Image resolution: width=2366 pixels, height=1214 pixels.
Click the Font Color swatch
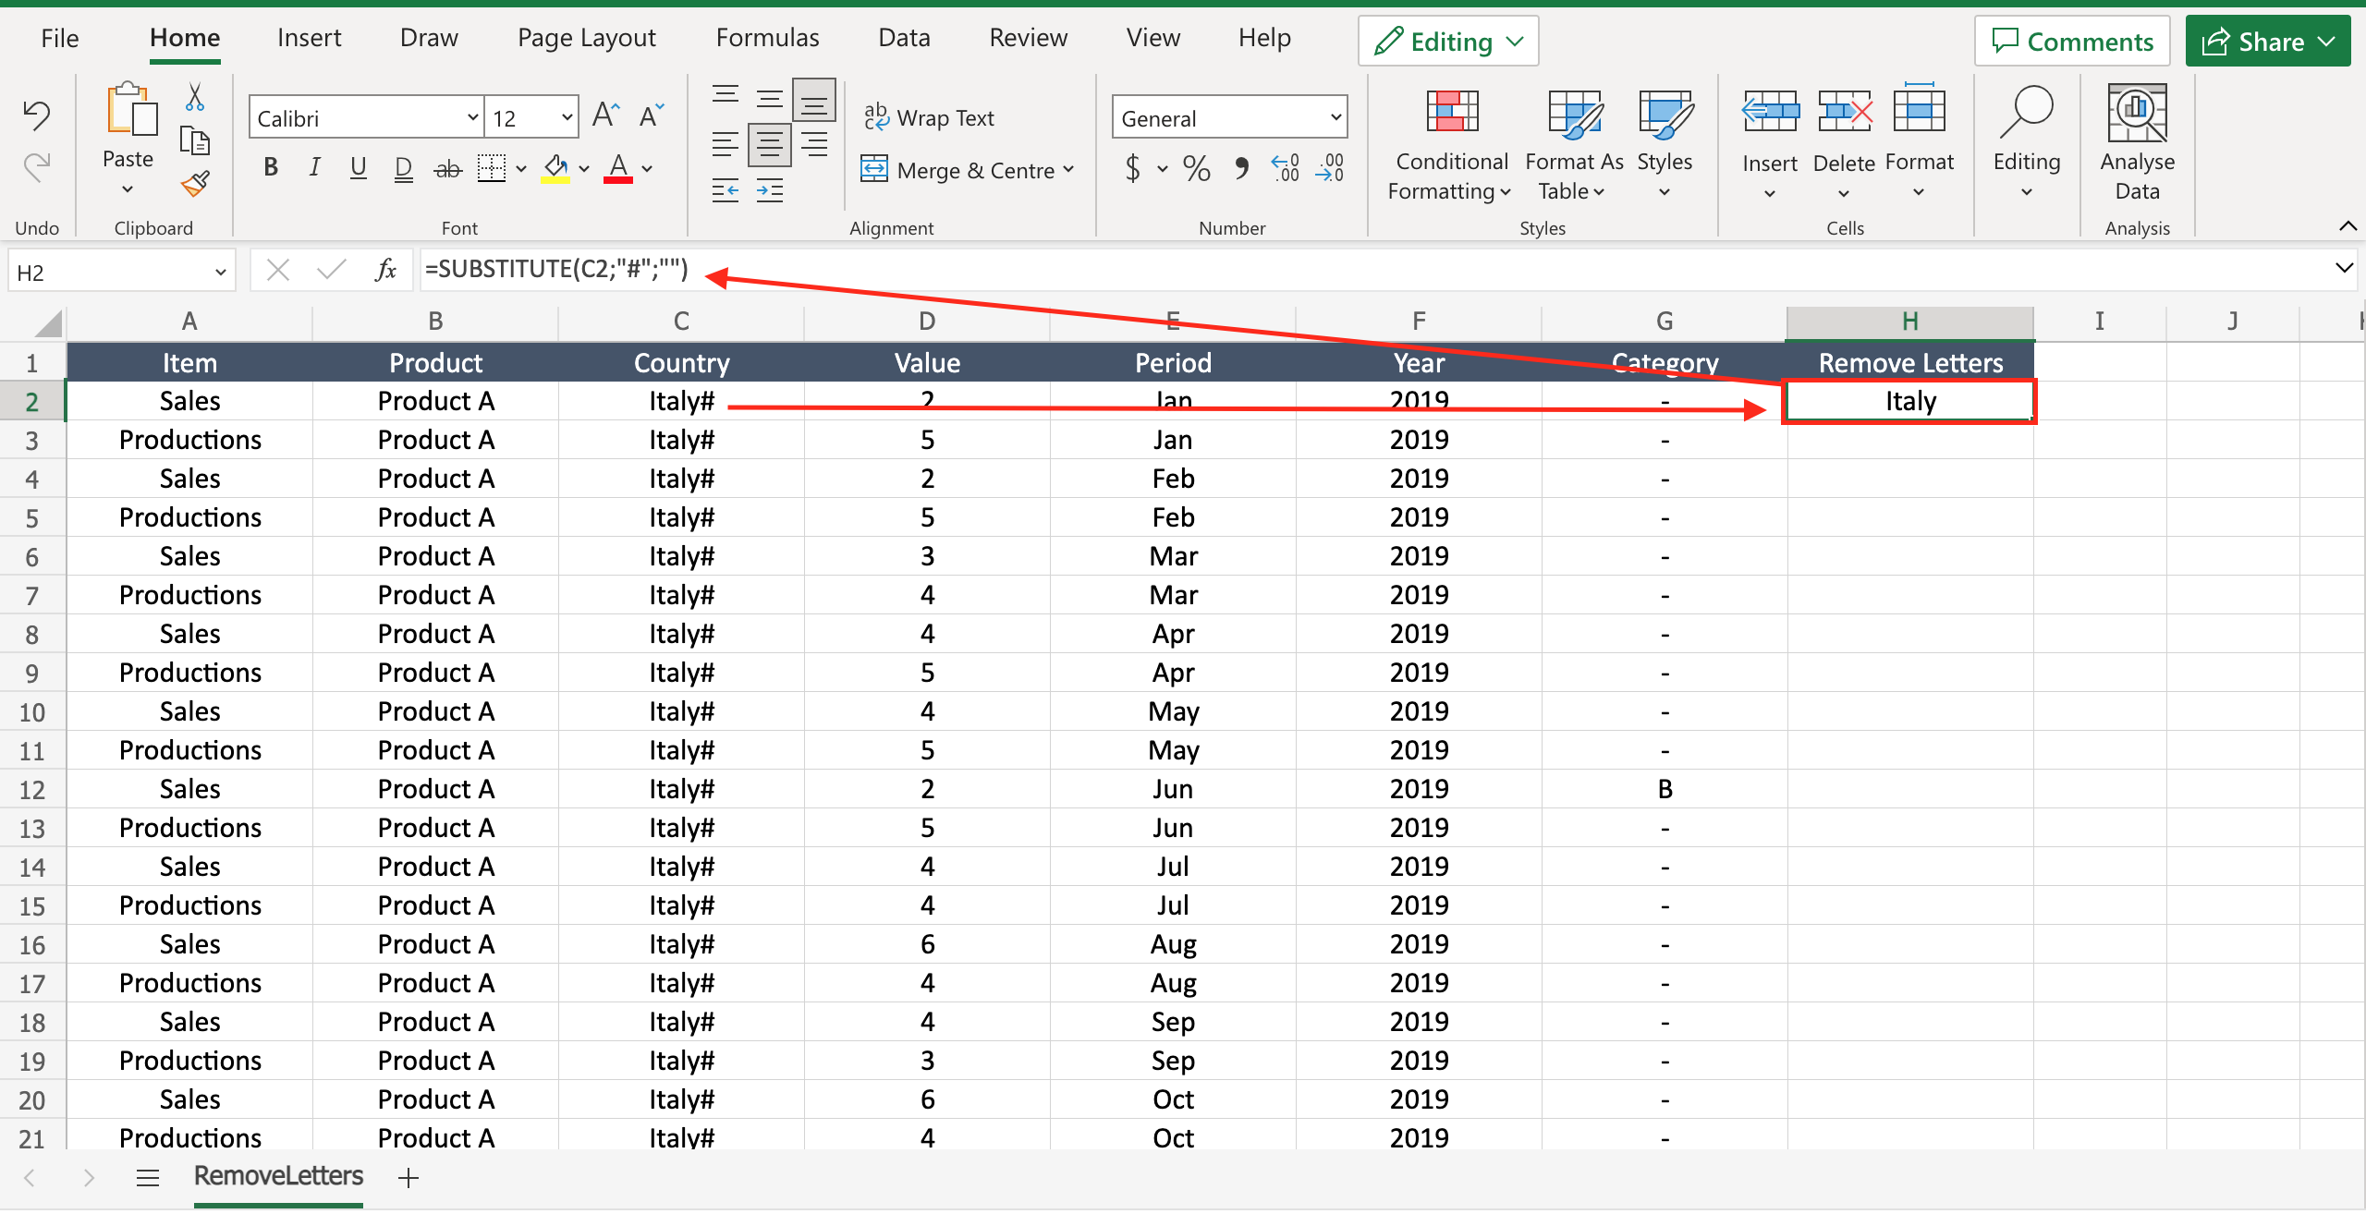coord(617,175)
